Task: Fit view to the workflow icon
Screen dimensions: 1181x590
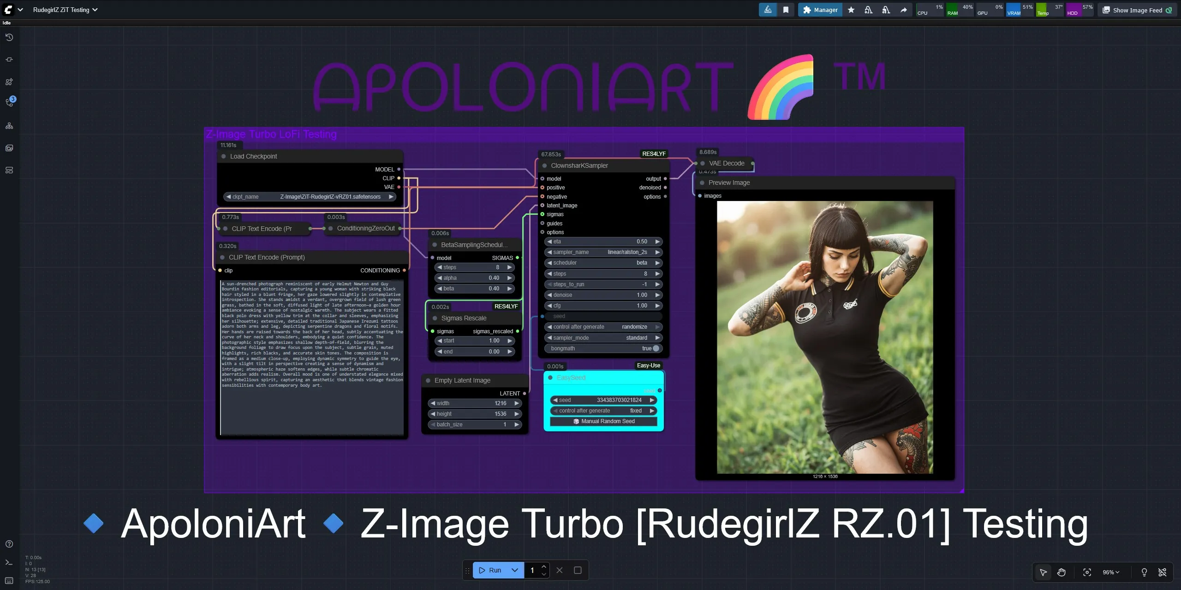Action: (x=1087, y=572)
